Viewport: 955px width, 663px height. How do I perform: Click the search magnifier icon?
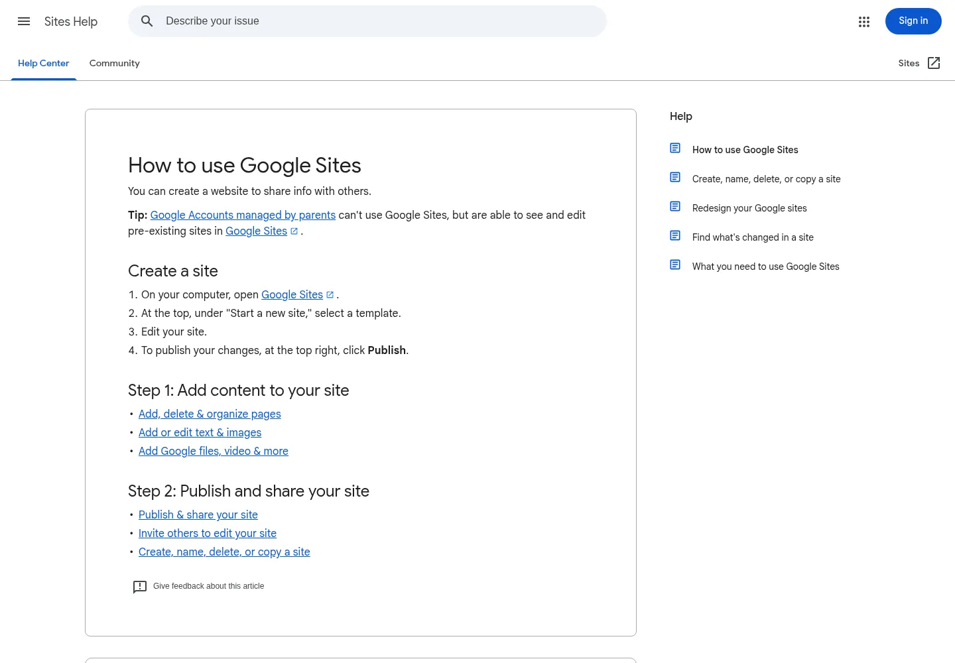(147, 21)
